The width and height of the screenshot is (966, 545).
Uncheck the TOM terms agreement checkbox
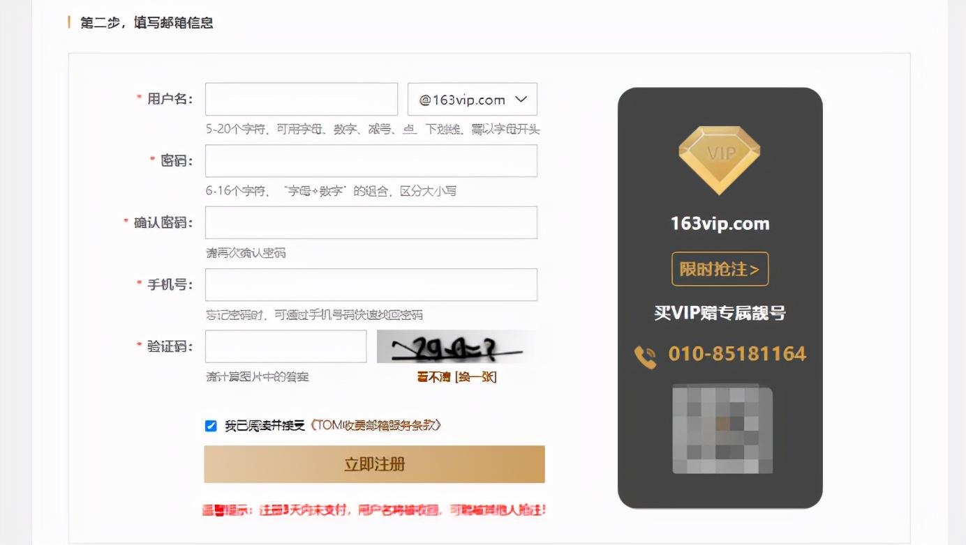211,426
